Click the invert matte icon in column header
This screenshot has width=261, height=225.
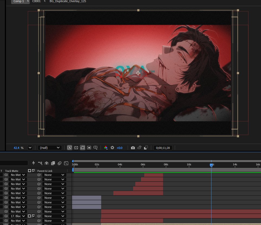pos(33,171)
